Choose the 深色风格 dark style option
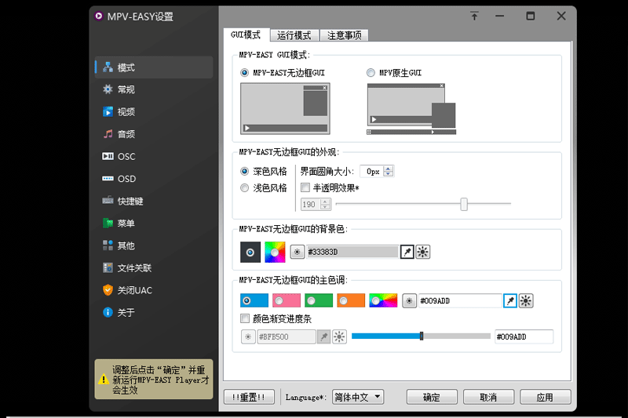Image resolution: width=628 pixels, height=418 pixels. coord(264,172)
